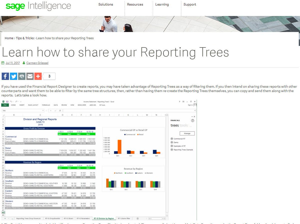Select the DATA ribbon tab
Image resolution: width=300 pixels, height=224 pixels.
[56, 105]
